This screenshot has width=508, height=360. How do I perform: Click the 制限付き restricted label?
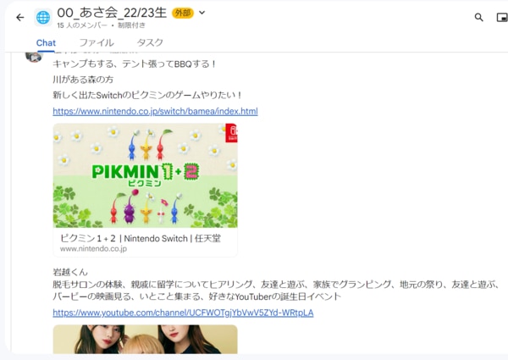click(131, 25)
